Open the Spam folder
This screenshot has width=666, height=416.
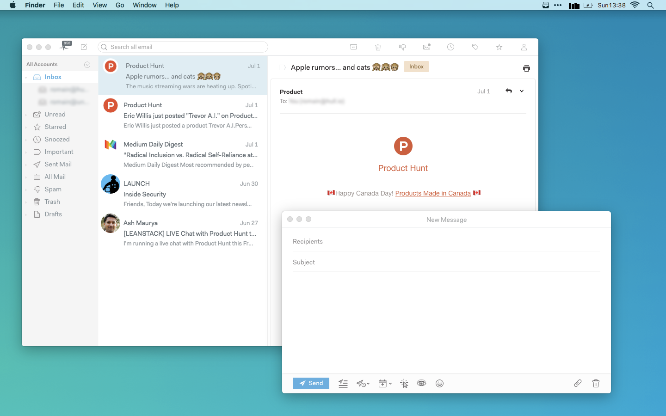tap(53, 189)
